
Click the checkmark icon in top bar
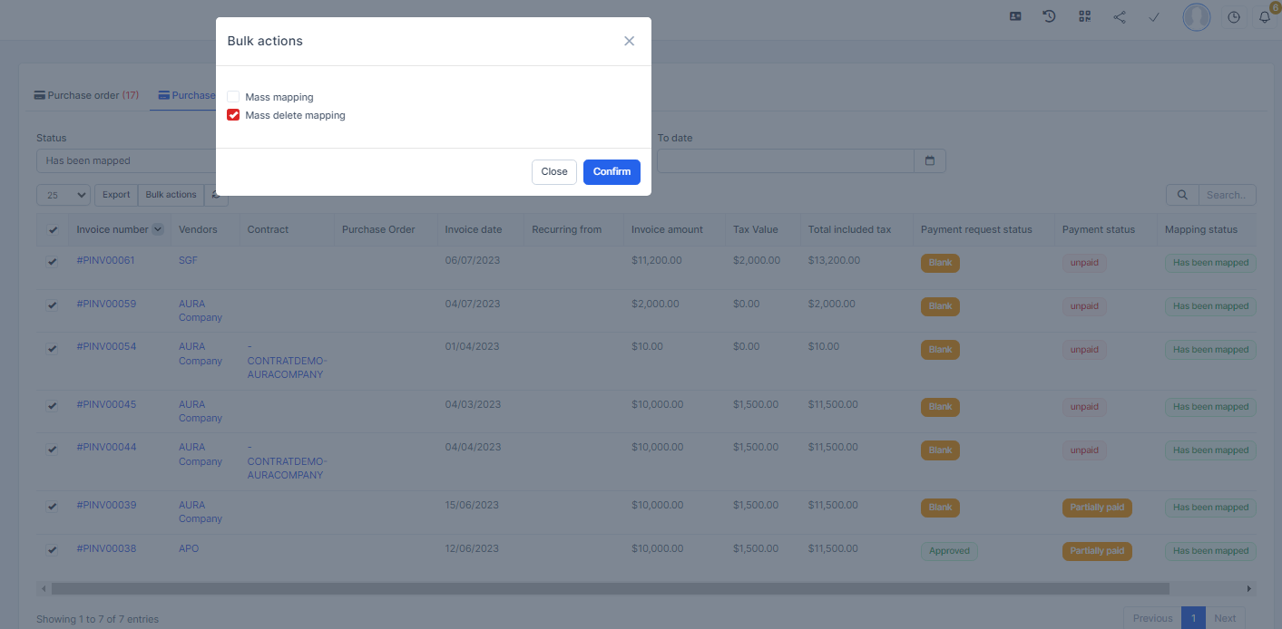click(1154, 16)
